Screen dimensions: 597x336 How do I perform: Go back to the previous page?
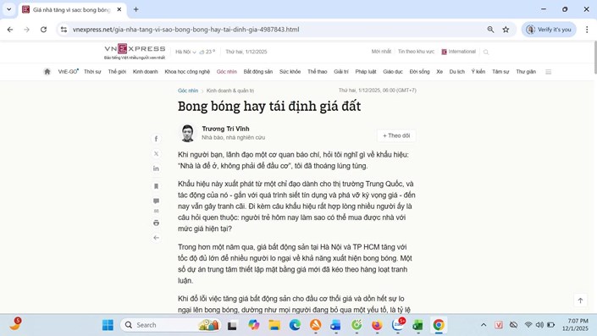pos(10,30)
